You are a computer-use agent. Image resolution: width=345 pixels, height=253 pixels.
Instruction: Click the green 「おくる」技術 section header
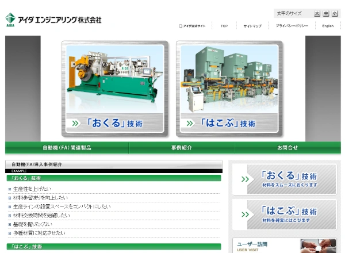click(x=114, y=178)
